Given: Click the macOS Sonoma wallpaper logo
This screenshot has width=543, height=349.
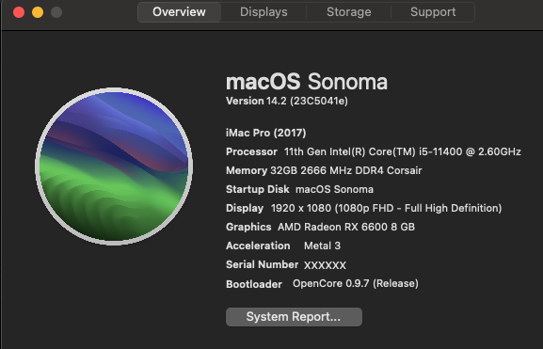Looking at the screenshot, I should pyautogui.click(x=114, y=167).
